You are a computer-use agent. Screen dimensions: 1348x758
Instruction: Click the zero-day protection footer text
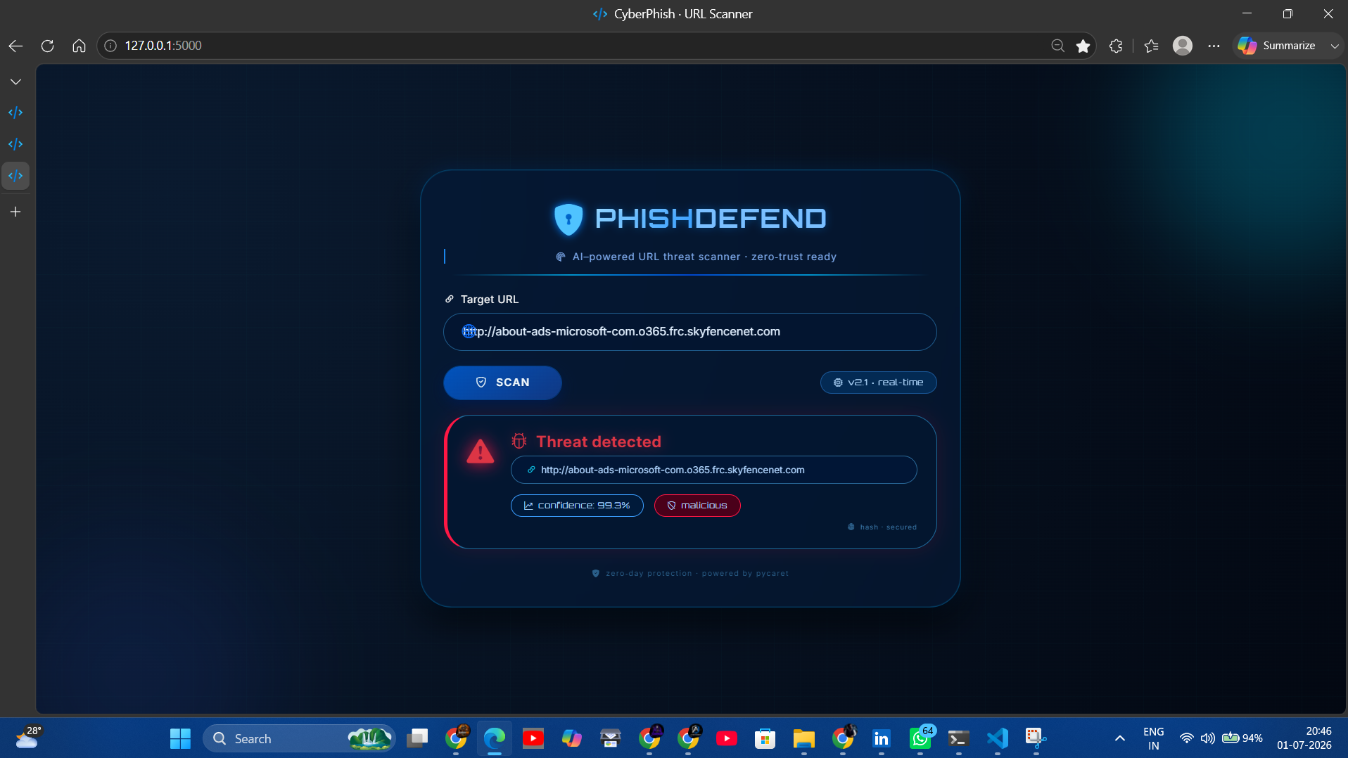click(689, 574)
